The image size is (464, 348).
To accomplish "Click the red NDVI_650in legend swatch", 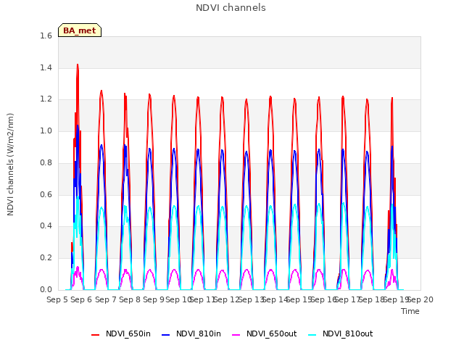I will (x=95, y=335).
